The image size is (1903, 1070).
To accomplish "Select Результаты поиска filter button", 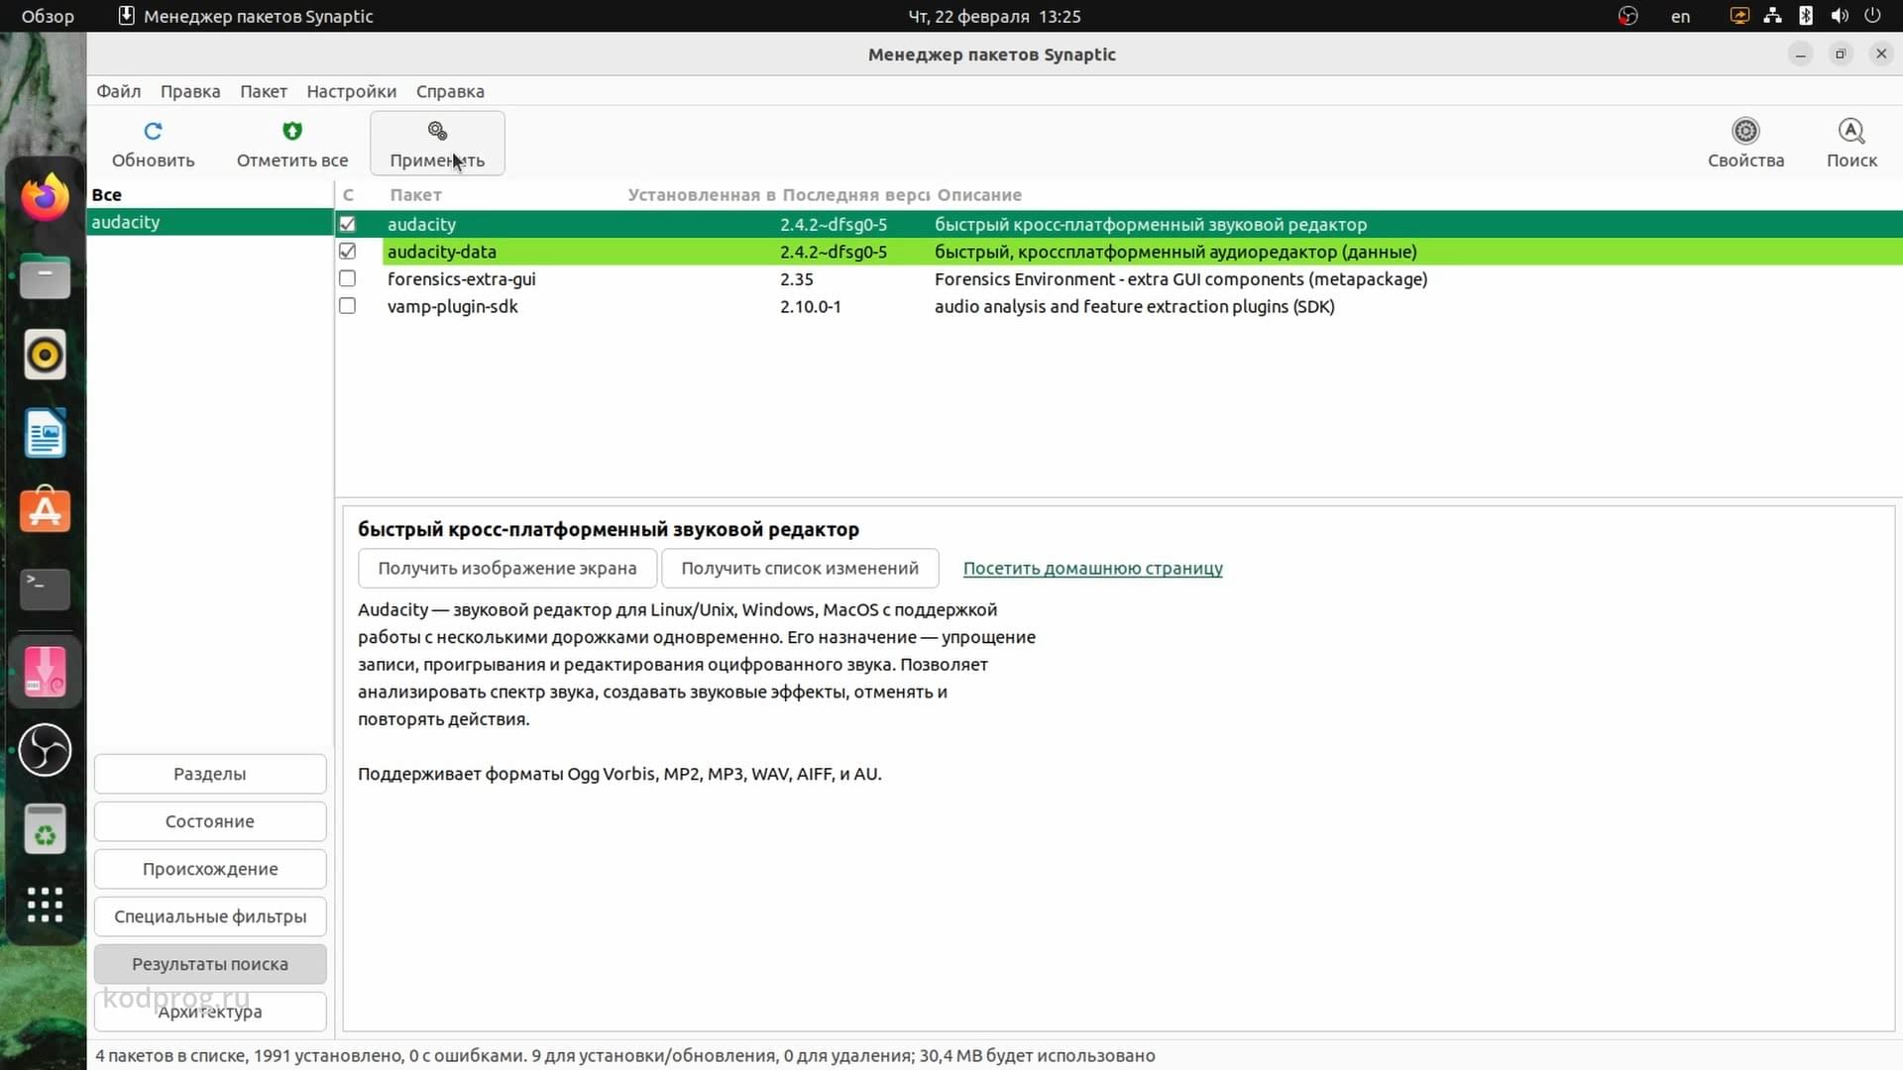I will [x=210, y=964].
